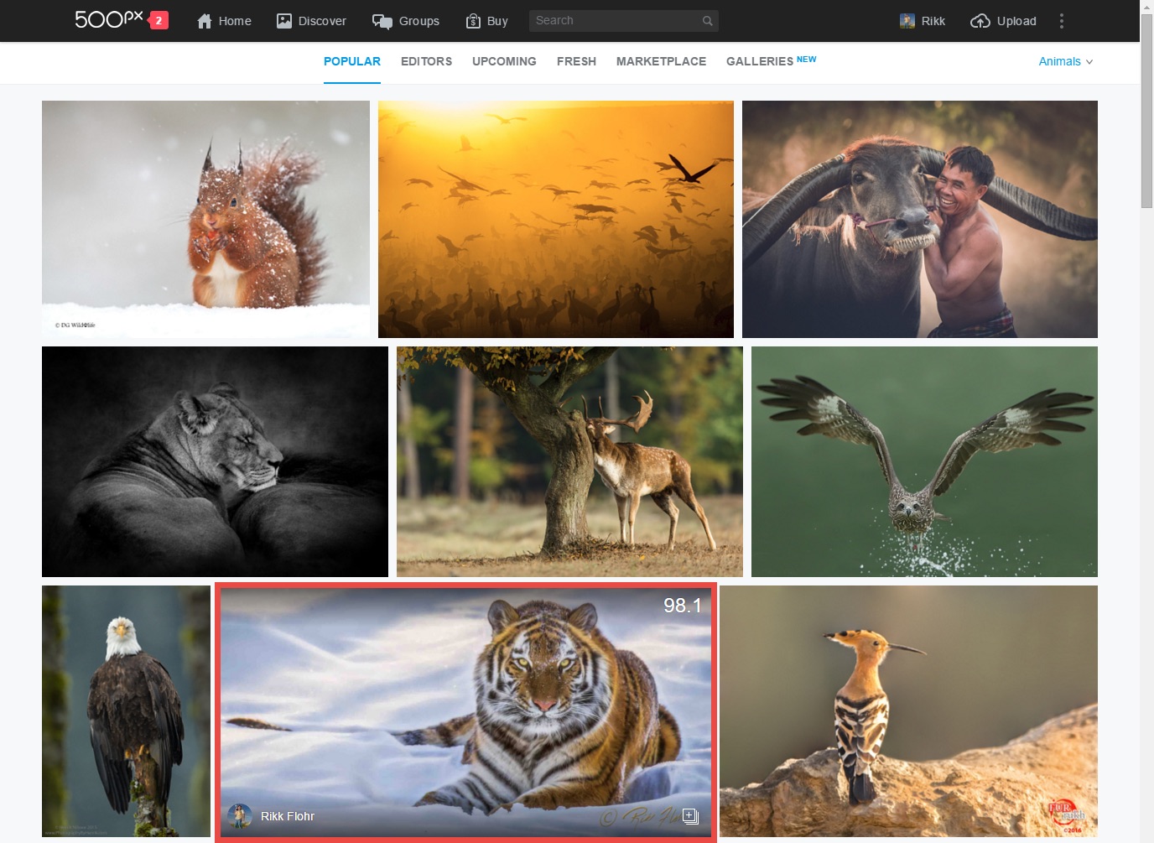Open the red notifications badge
The width and height of the screenshot is (1154, 843).
(158, 20)
